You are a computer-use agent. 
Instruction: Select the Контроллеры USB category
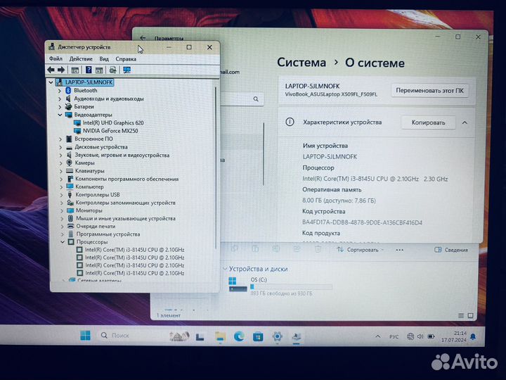pos(98,195)
